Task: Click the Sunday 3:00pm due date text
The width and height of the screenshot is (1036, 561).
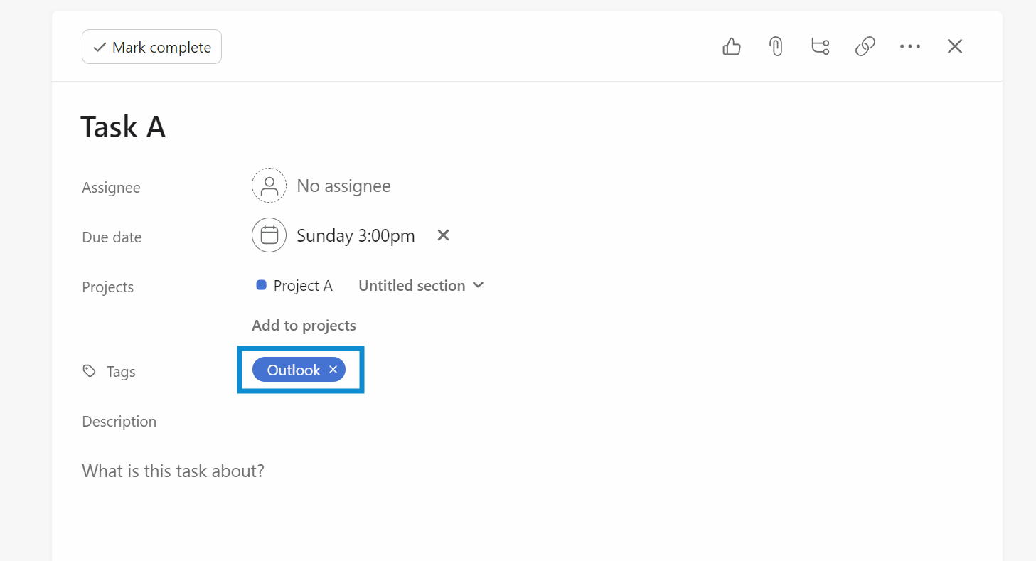Action: pyautogui.click(x=356, y=236)
